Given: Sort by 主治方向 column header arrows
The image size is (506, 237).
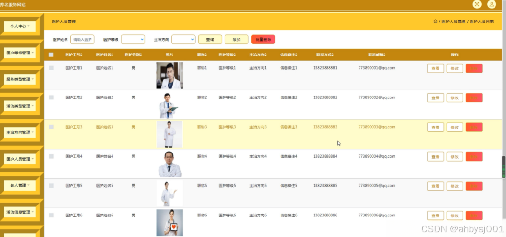Looking at the screenshot, I should 266,55.
